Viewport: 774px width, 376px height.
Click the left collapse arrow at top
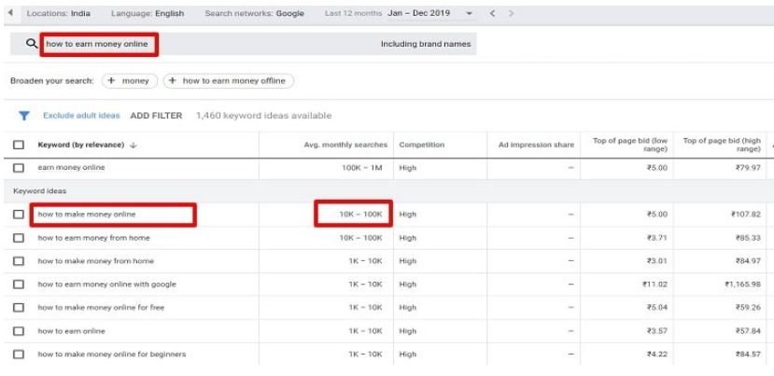coord(10,14)
